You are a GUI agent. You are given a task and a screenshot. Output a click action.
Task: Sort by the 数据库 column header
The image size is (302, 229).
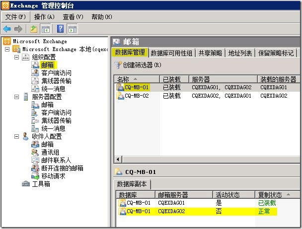pos(136,195)
